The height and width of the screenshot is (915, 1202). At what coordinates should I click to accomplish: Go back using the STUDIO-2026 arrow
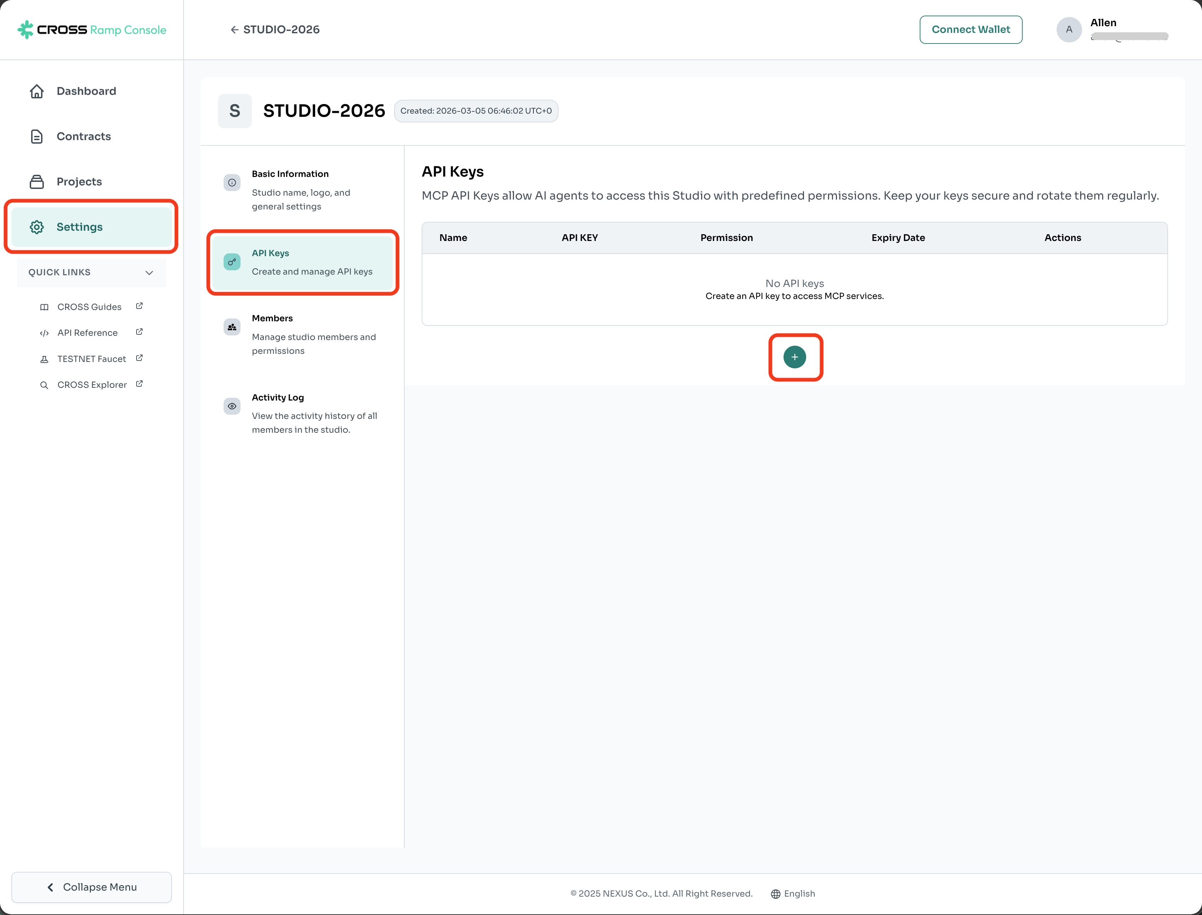point(235,29)
